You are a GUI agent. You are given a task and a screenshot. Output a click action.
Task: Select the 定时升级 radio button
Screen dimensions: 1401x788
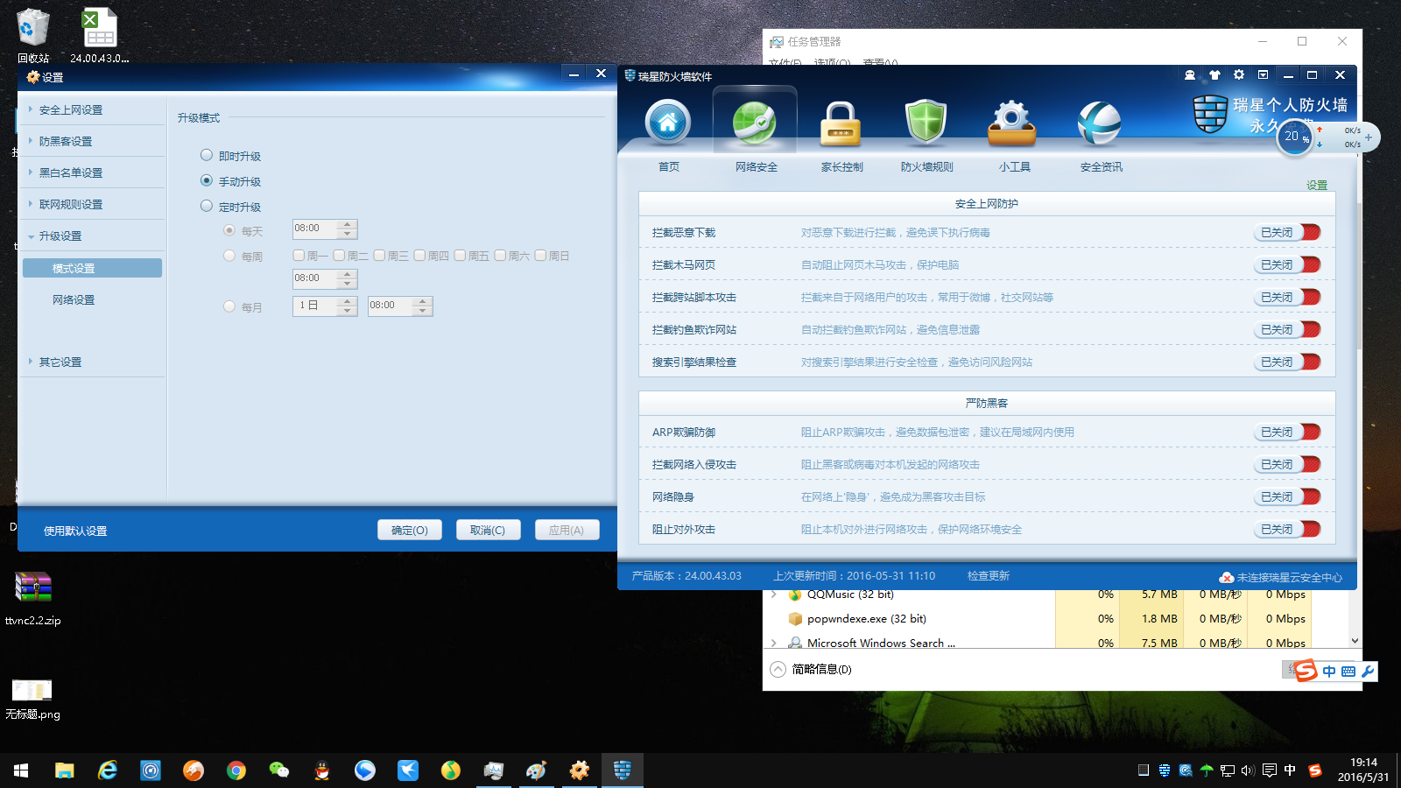(207, 206)
